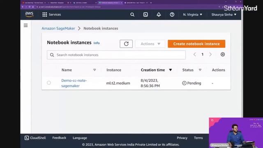This screenshot has width=263, height=148.
Task: Open the help question mark menu
Action: tap(172, 15)
